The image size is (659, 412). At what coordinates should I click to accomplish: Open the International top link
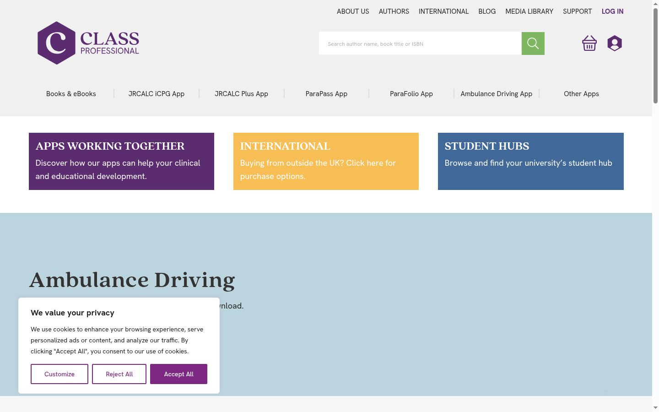(444, 11)
